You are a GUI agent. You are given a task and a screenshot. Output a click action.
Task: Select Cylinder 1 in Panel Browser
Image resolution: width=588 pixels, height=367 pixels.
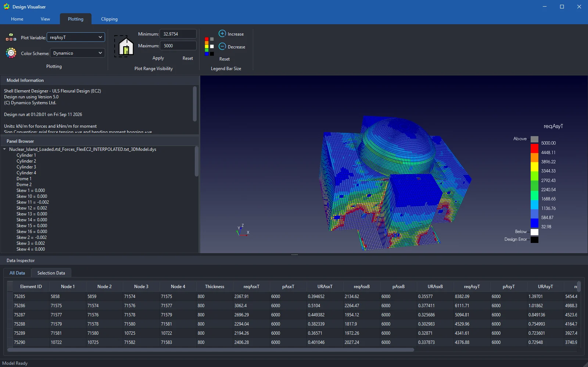point(26,155)
